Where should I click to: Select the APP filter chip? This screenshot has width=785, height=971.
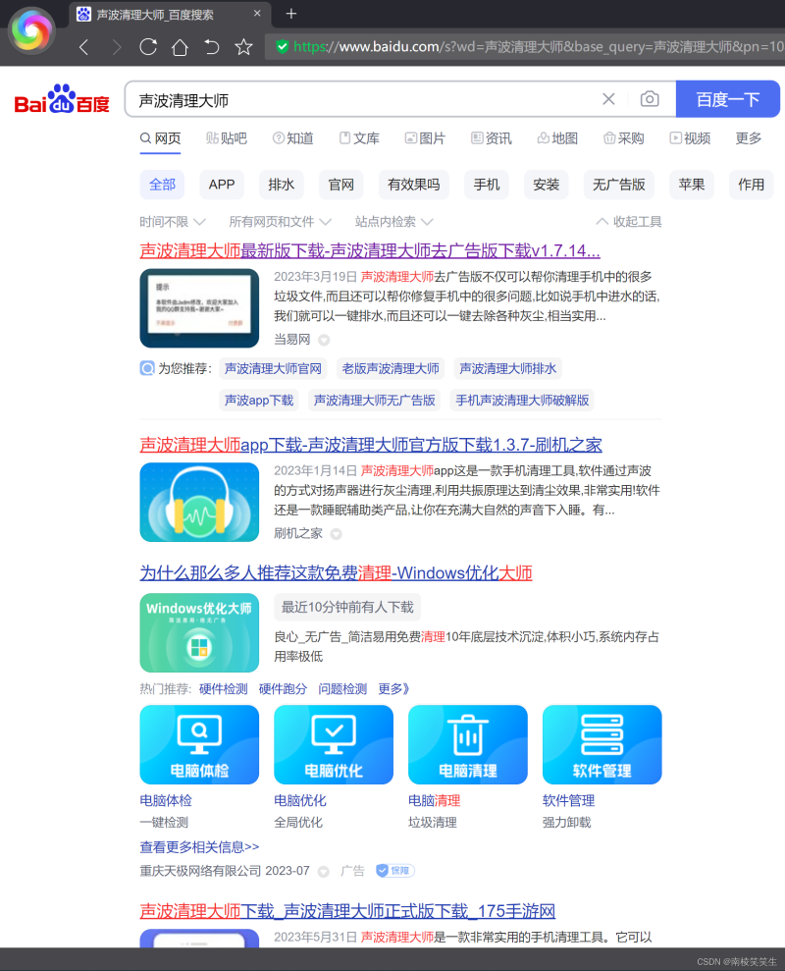click(x=222, y=185)
